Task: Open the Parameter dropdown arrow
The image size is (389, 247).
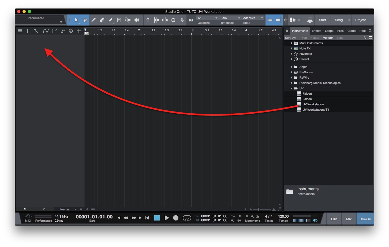Action: 61,22
